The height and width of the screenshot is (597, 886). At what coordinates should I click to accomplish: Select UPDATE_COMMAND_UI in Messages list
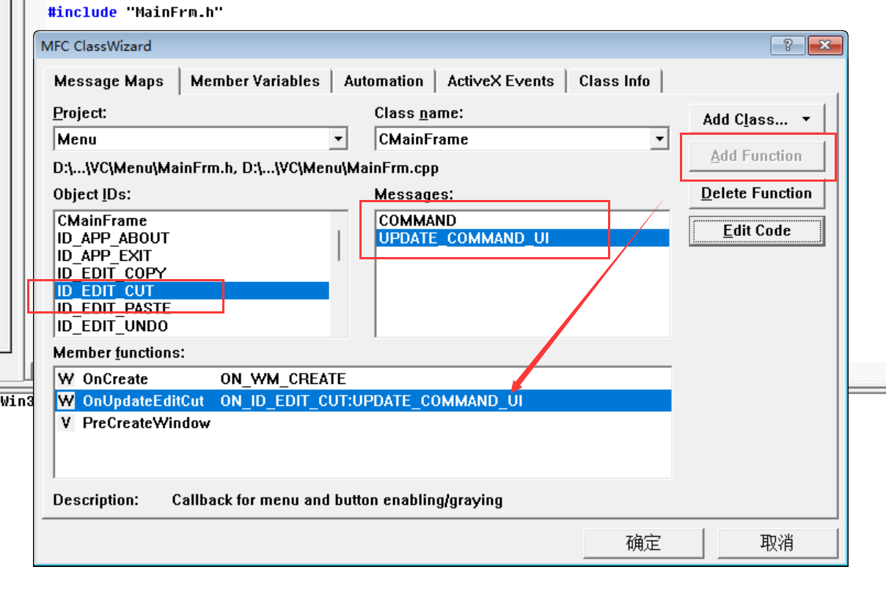[x=522, y=238]
